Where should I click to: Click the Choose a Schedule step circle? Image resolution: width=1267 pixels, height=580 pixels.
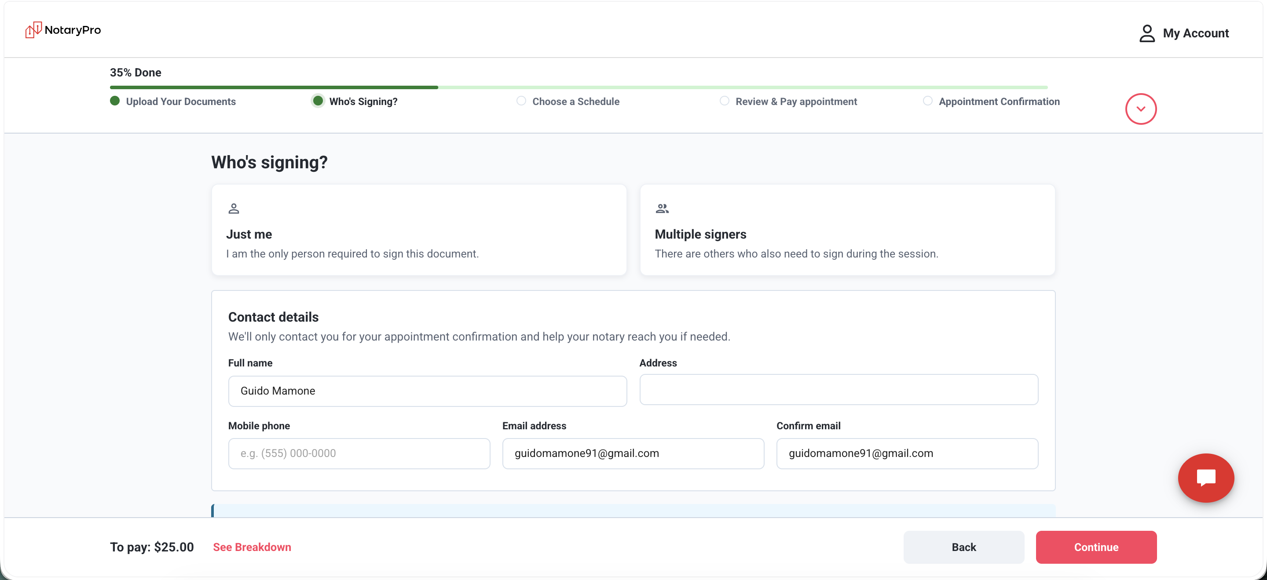click(521, 101)
